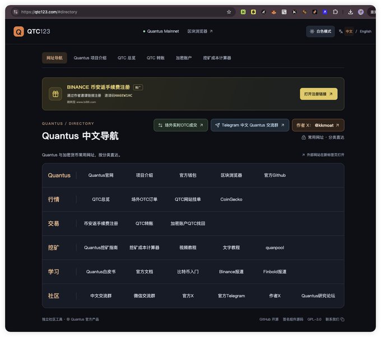Click Quantus Mainnet status indicator
Image resolution: width=381 pixels, height=337 pixels.
(161, 31)
